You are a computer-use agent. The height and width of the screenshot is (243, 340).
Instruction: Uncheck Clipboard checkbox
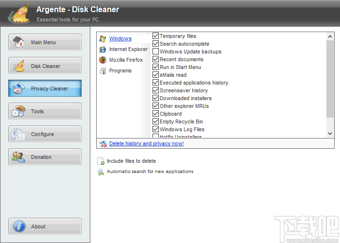click(x=155, y=114)
